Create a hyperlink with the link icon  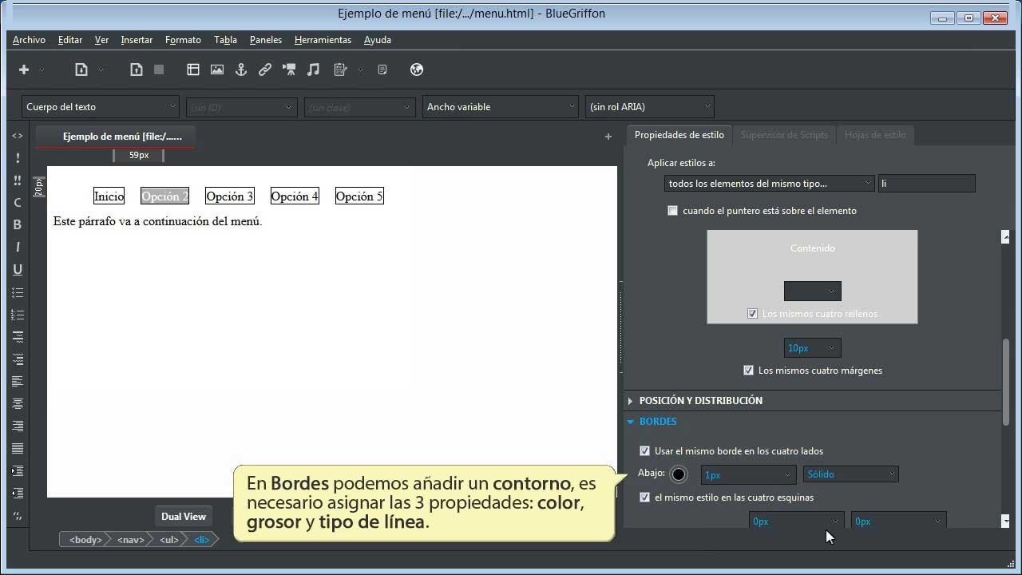pyautogui.click(x=265, y=69)
